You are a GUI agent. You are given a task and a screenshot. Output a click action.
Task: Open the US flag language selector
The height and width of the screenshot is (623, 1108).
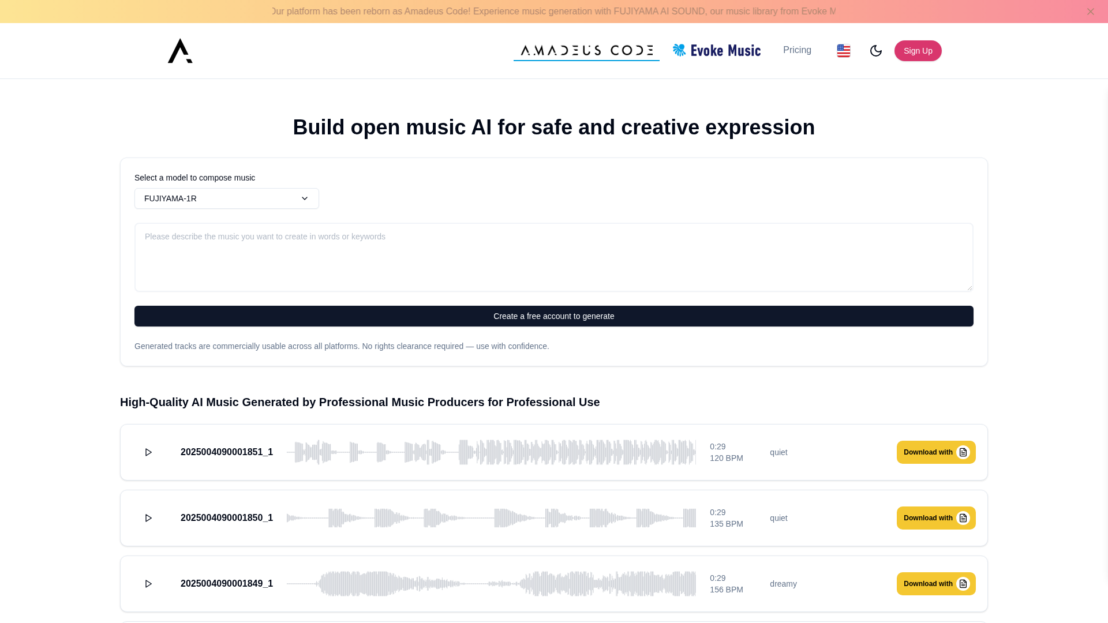point(843,51)
